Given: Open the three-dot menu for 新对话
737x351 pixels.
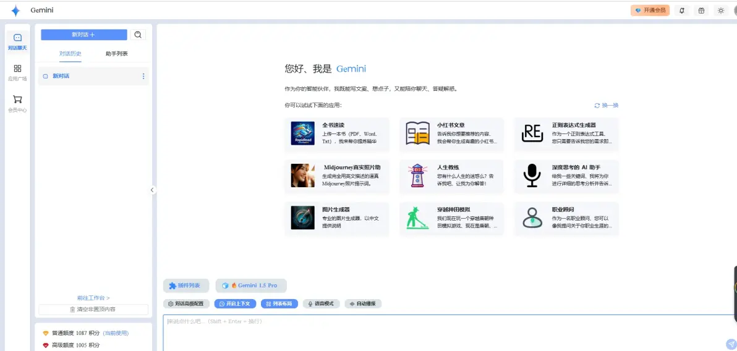Looking at the screenshot, I should click(x=143, y=76).
